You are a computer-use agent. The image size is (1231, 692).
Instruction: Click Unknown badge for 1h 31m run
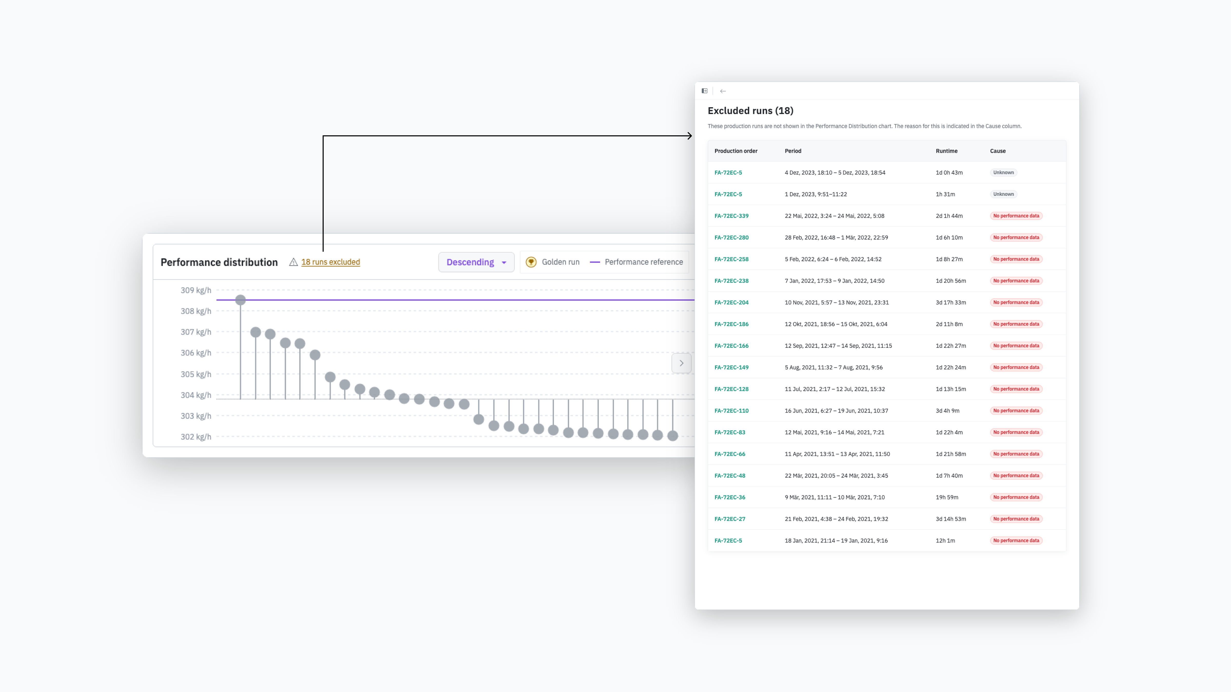[1003, 194]
